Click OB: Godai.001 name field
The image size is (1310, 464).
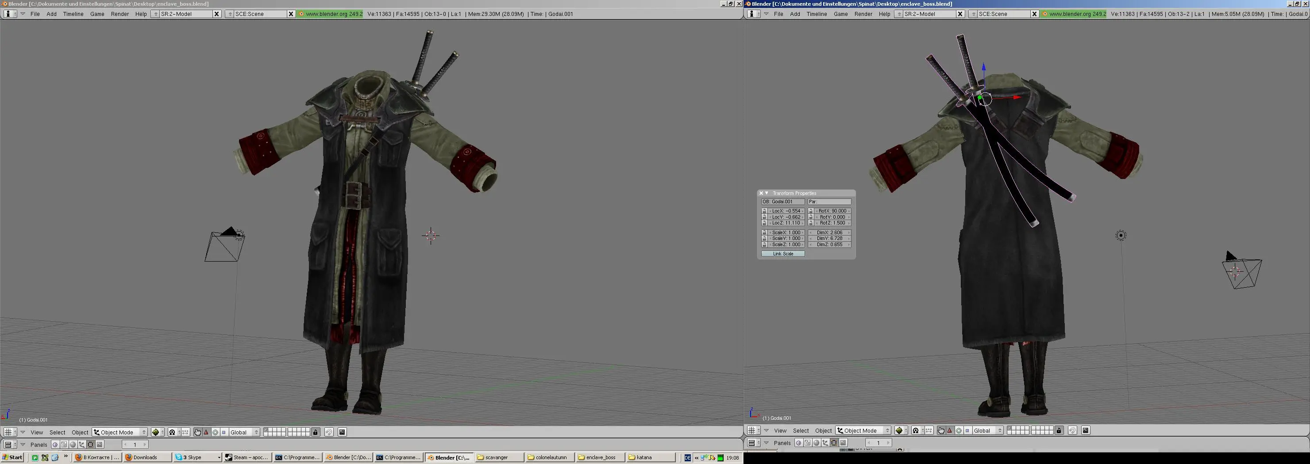pyautogui.click(x=783, y=202)
